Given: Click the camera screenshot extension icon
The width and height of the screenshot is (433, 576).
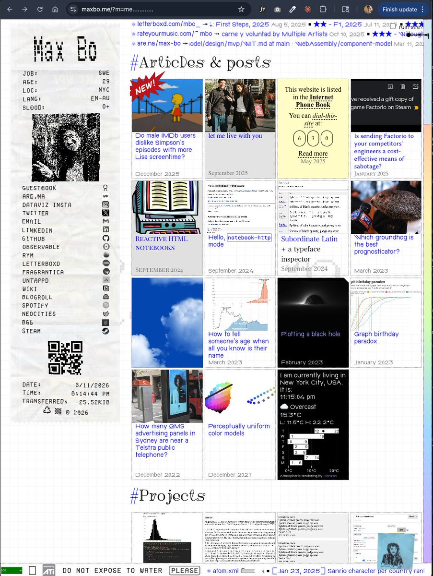Looking at the screenshot, I should coord(277,9).
